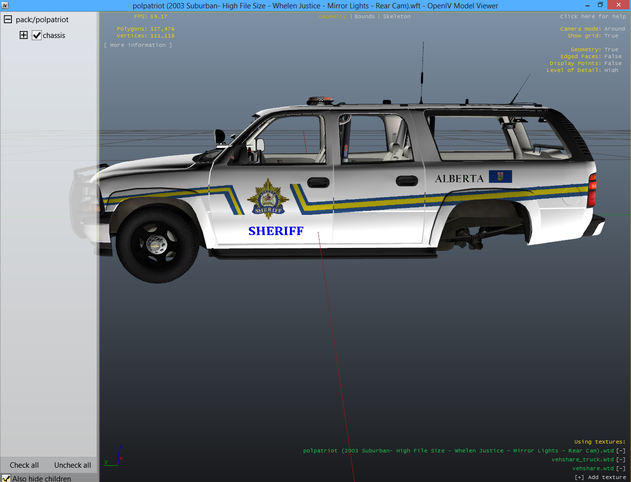The image size is (631, 482).
Task: Toggle the Also hide children checkbox
Action: point(6,478)
